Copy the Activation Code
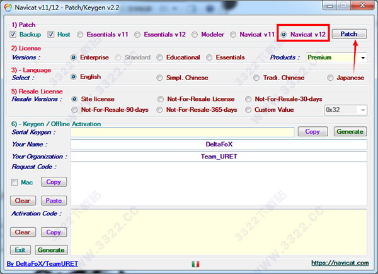The height and width of the screenshot is (274, 378). coord(54,232)
